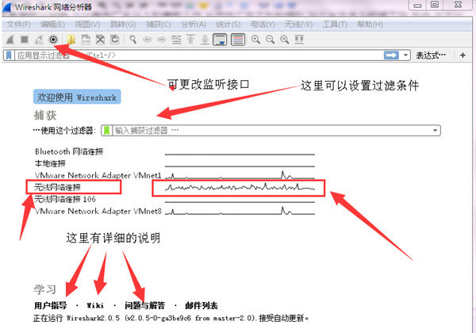Viewport: 476px width, 333px height.
Task: Open a capture file via folder icon
Action: (71, 40)
